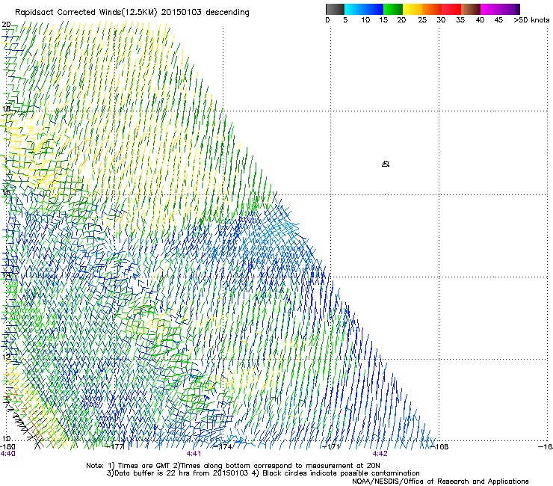Image resolution: width=553 pixels, height=486 pixels.
Task: Pick the magenta-purple 40–50 knot legend segment
Action: click(x=500, y=9)
